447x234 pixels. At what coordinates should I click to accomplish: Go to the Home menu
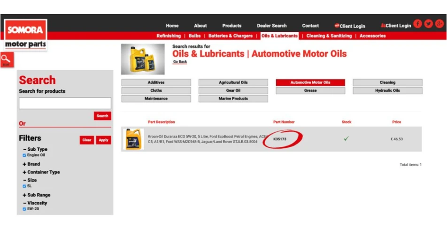[x=172, y=26]
